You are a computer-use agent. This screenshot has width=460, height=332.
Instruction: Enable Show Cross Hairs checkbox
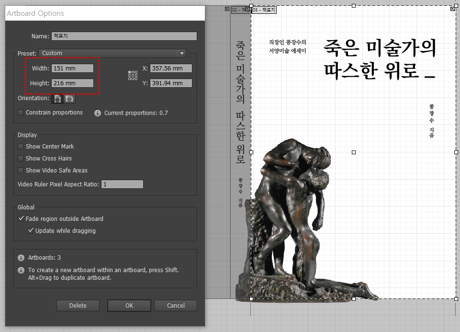pyautogui.click(x=21, y=159)
